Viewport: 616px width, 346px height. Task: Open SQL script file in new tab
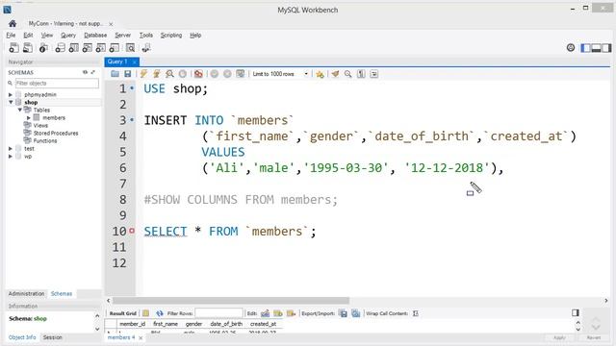coord(28,48)
